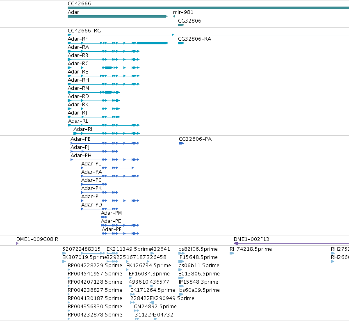349x321 pixels.
Task: Click the Adar-RD transcript label
Action: pos(78,96)
